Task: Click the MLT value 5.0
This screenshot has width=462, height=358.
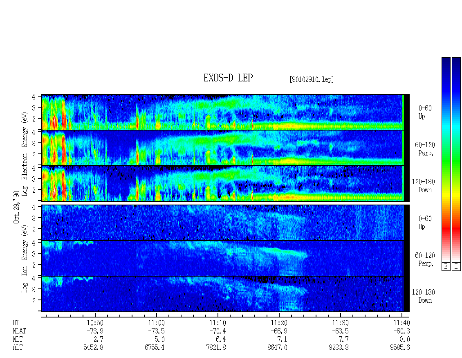Action: point(159,340)
